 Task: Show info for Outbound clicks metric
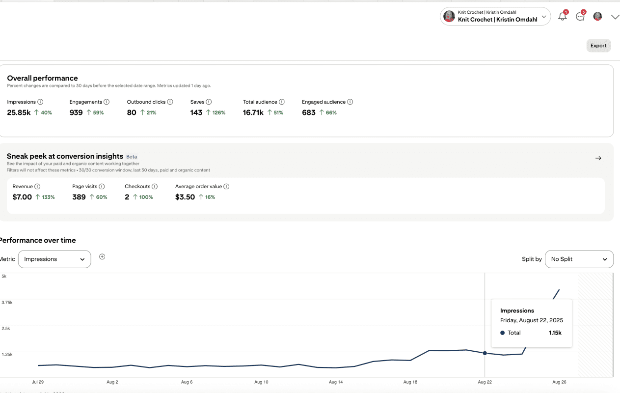point(170,102)
